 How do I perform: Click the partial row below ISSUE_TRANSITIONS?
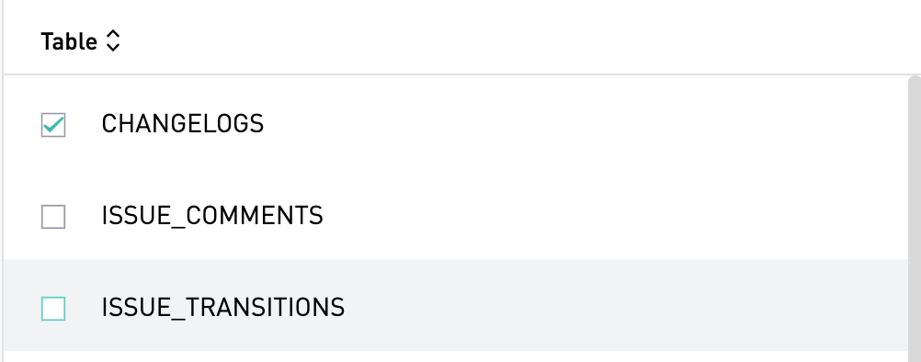(x=455, y=356)
